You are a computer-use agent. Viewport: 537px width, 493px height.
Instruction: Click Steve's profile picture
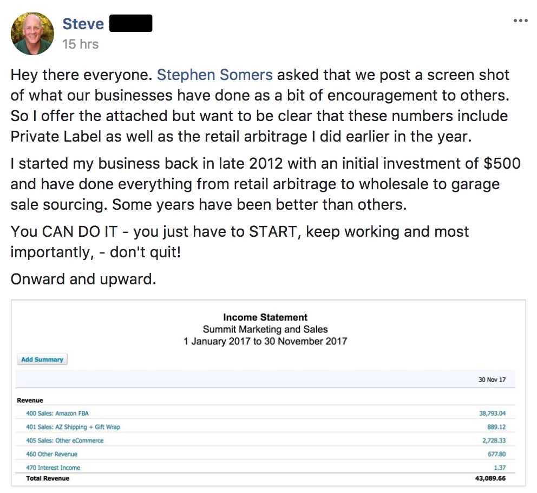[x=32, y=34]
